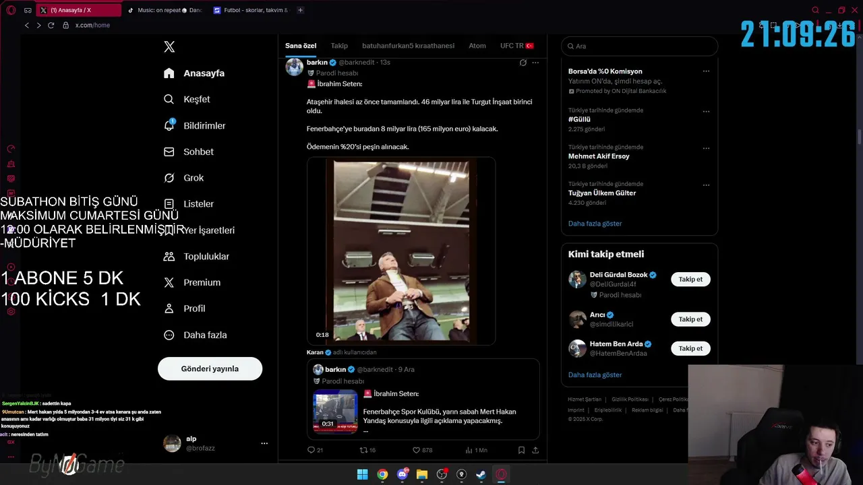Follow Hatem Ben Arda
This screenshot has width=863, height=485.
690,348
